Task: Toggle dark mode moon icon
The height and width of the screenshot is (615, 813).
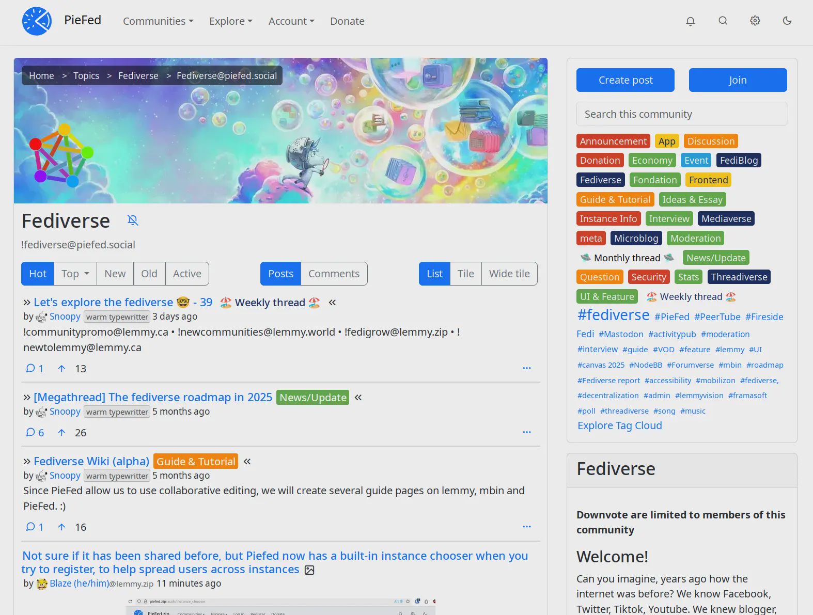Action: 787,21
